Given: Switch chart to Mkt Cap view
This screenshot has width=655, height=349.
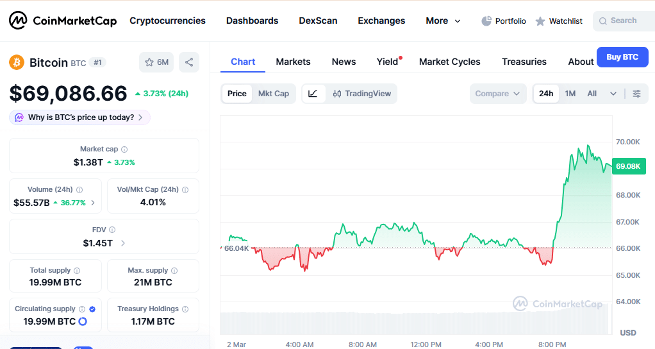Looking at the screenshot, I should pos(274,94).
